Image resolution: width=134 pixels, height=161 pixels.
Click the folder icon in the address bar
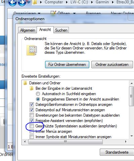tap(35, 2)
